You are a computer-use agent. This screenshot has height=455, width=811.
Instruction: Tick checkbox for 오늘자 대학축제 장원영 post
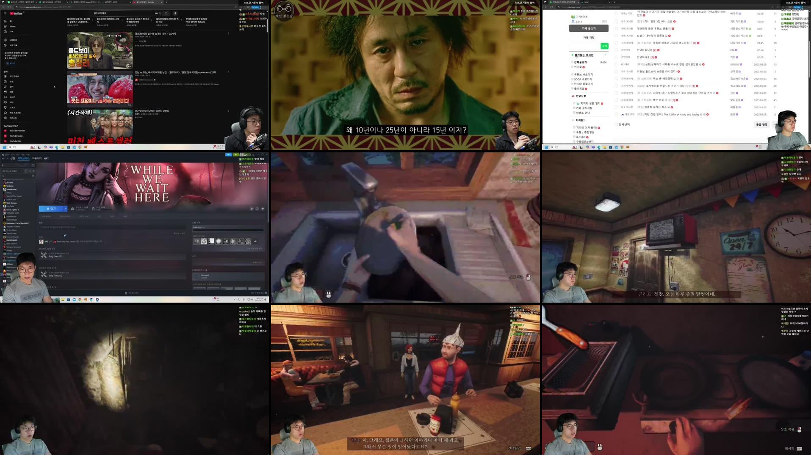click(616, 36)
